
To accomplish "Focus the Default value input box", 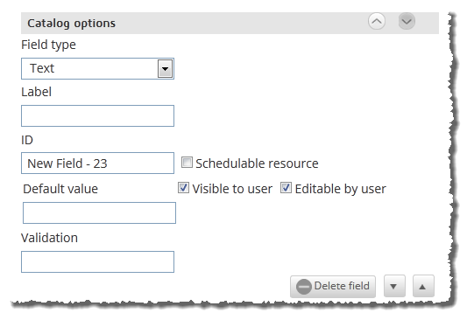I will point(99,212).
